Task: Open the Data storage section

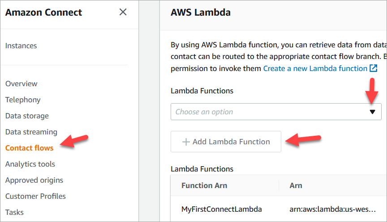Action: [27, 116]
